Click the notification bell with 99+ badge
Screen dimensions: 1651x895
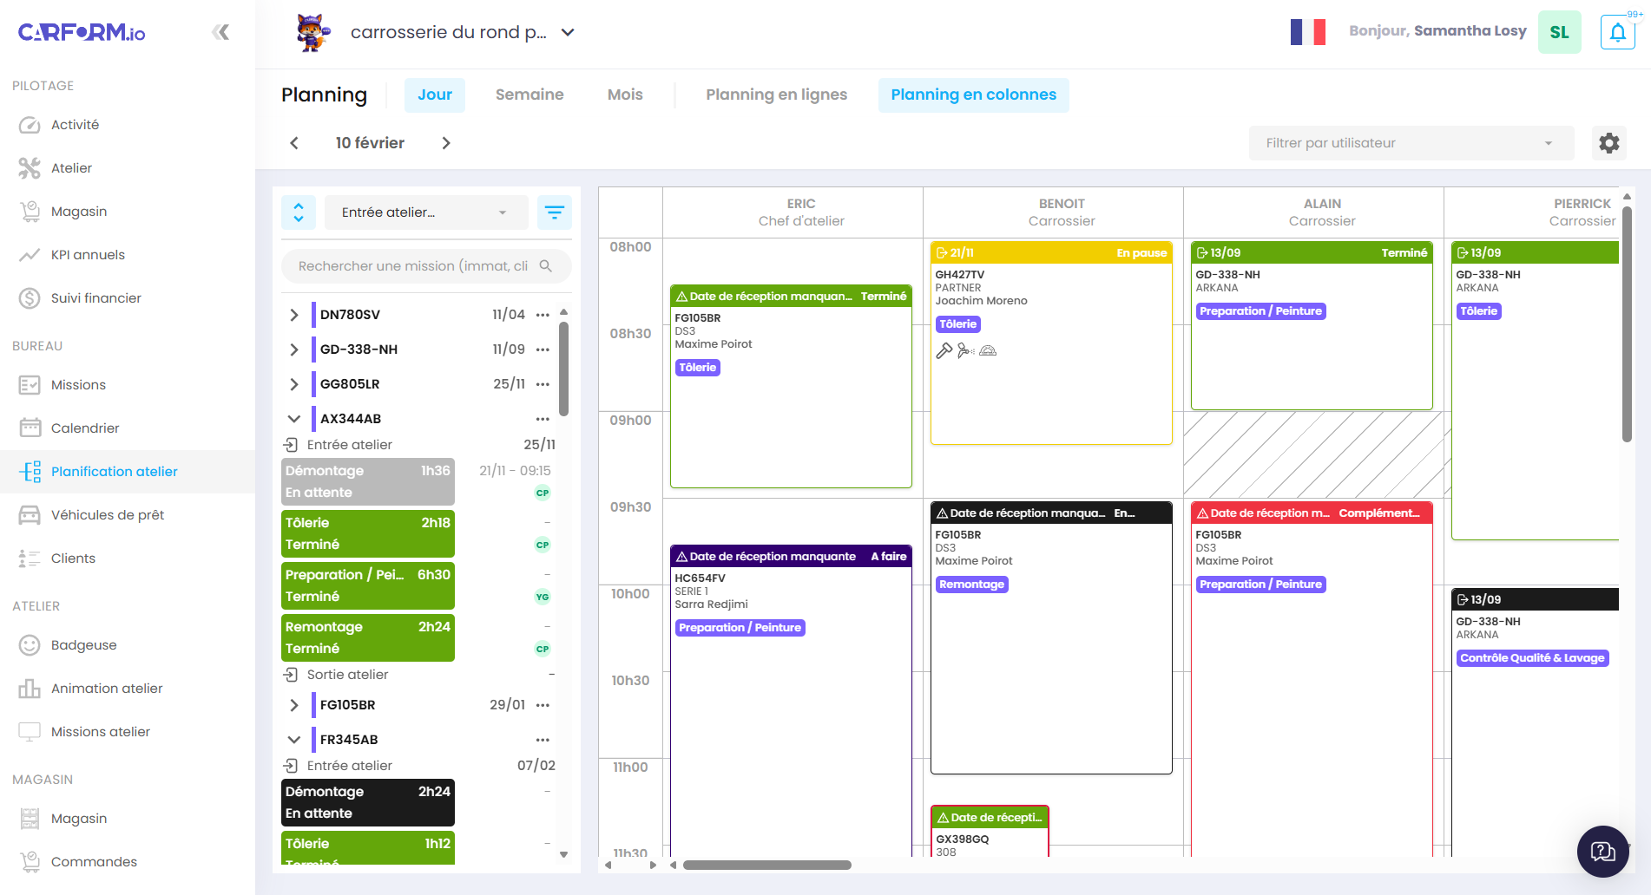(1617, 32)
